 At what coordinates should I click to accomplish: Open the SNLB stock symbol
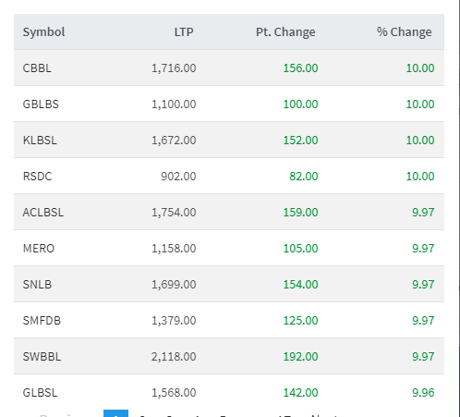coord(37,285)
